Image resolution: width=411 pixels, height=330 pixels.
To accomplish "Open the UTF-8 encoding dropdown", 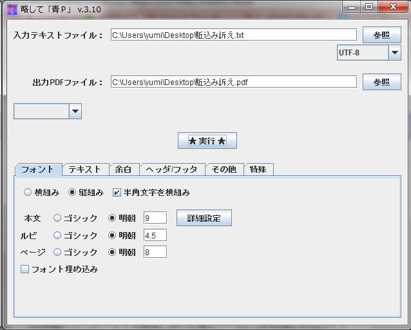I will tap(368, 52).
